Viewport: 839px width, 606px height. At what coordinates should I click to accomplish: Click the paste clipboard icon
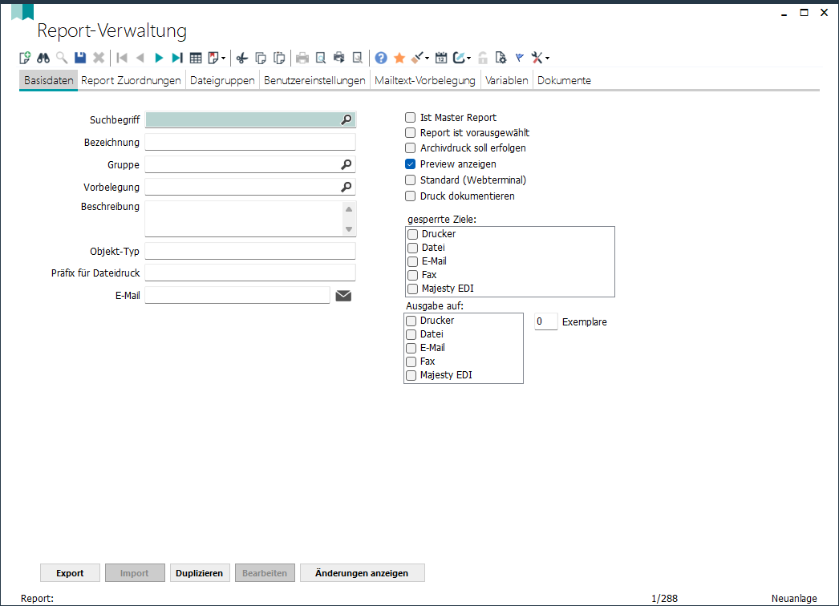(x=279, y=58)
